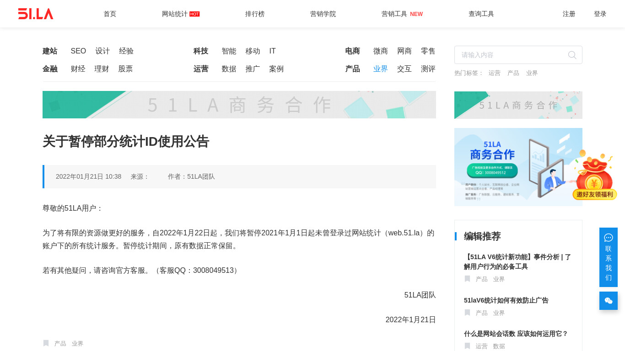Click 数据 tag under 网站会话数 article

tap(499, 346)
